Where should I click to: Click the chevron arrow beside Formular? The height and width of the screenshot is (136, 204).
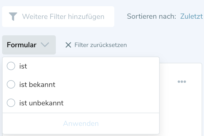[x=45, y=45]
